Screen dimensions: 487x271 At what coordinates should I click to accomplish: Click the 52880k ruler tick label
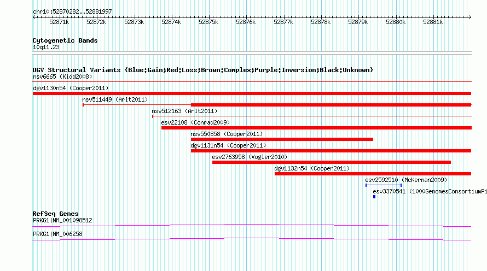[396, 22]
